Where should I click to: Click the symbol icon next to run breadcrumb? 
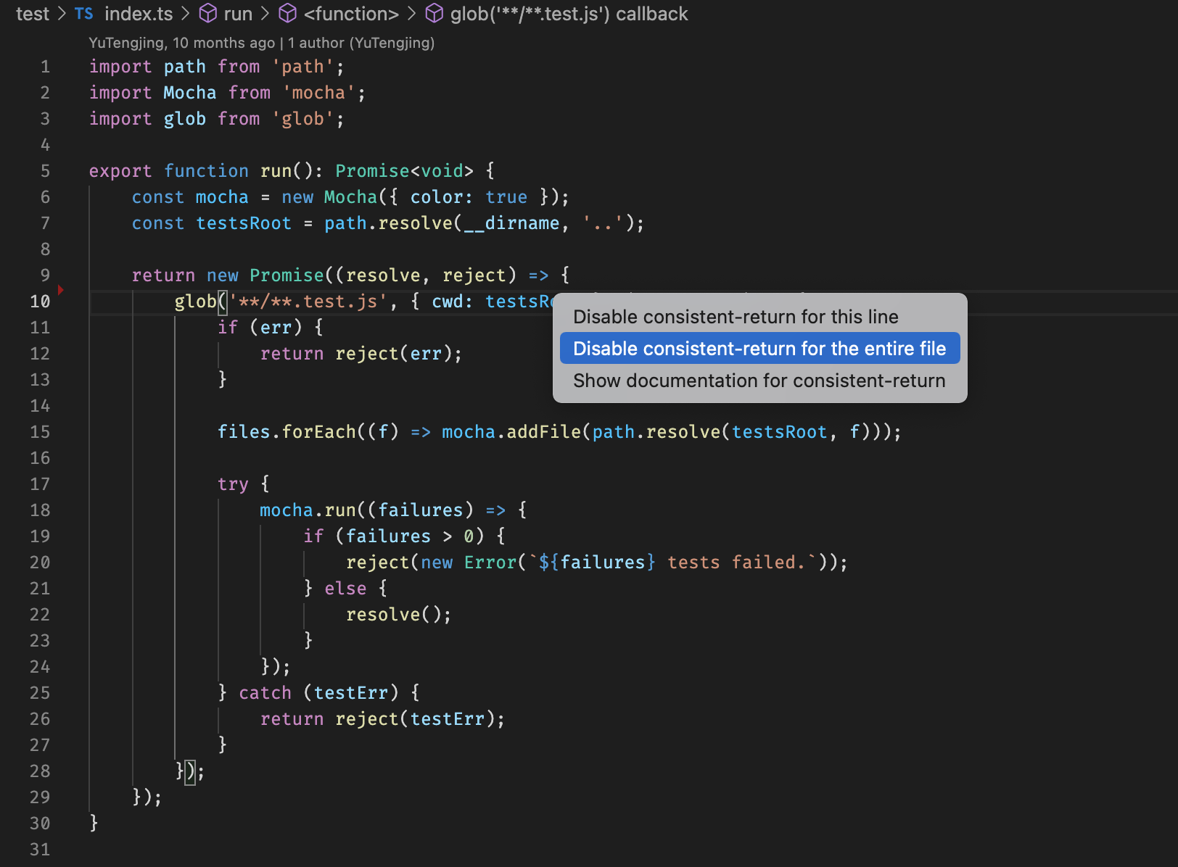tap(207, 13)
